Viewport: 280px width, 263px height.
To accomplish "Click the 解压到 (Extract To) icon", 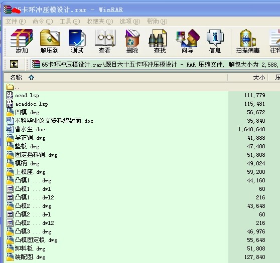I will click(50, 41).
